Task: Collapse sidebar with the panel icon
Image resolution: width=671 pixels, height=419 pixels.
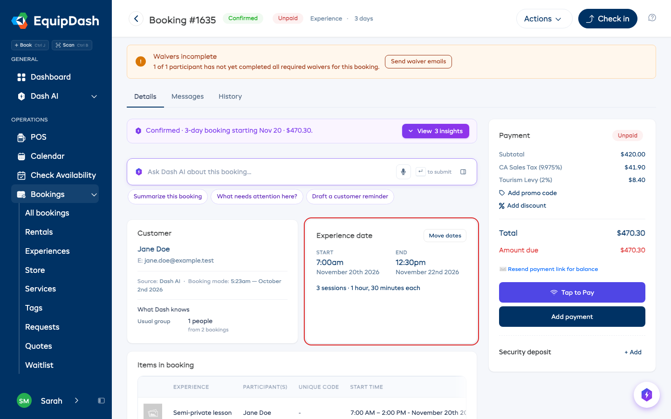Action: (x=101, y=401)
